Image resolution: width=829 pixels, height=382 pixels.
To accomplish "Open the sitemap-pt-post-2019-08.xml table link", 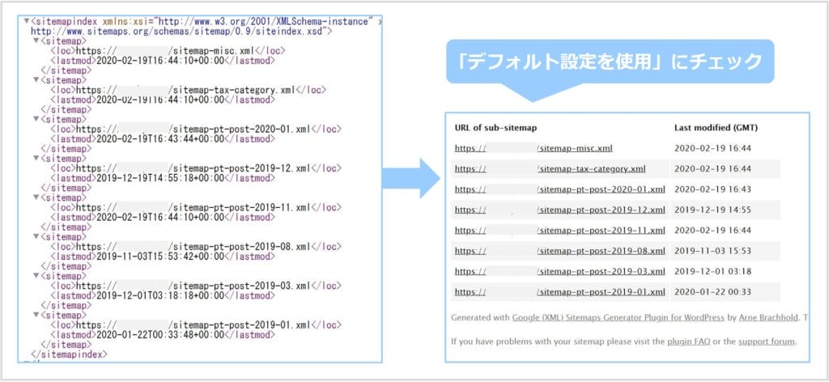I will point(560,250).
